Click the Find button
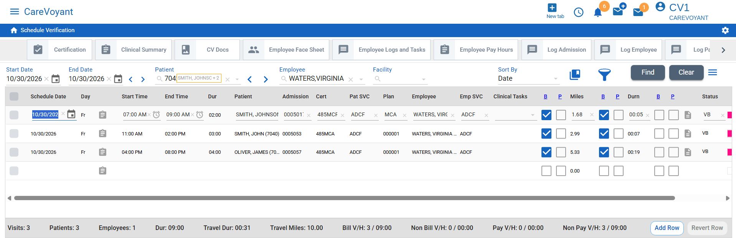The image size is (736, 238). (648, 72)
